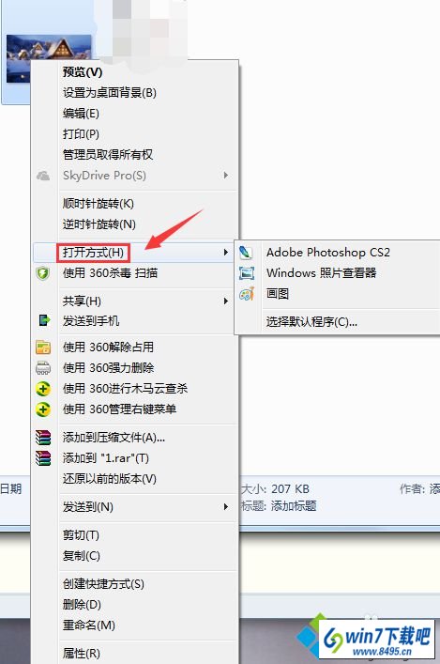Choose 顺时针旋转(K) menu entry
The height and width of the screenshot is (664, 440).
click(x=99, y=204)
